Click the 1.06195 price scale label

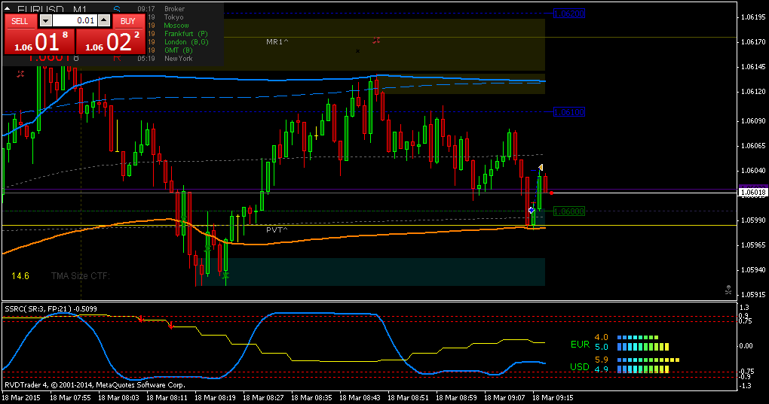pos(753,17)
